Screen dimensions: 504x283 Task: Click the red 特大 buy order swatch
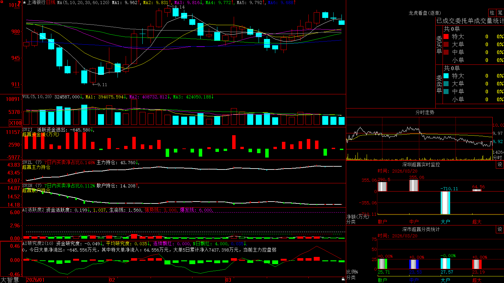coord(446,36)
